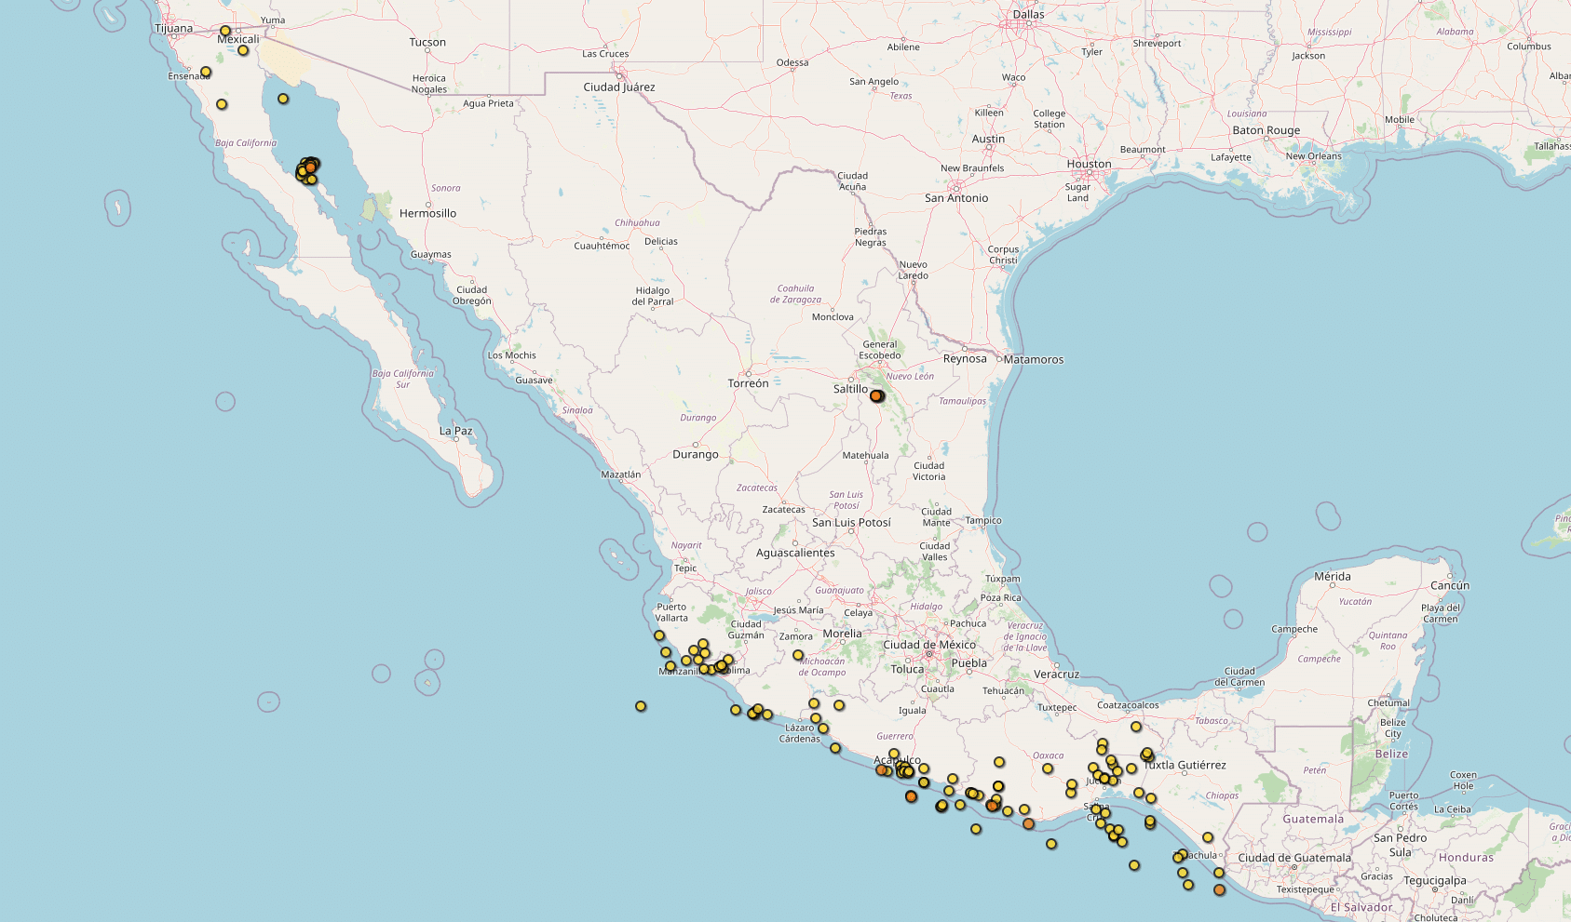Select the yellow marker in northern Gulf of California
The width and height of the screenshot is (1571, 922).
click(283, 99)
